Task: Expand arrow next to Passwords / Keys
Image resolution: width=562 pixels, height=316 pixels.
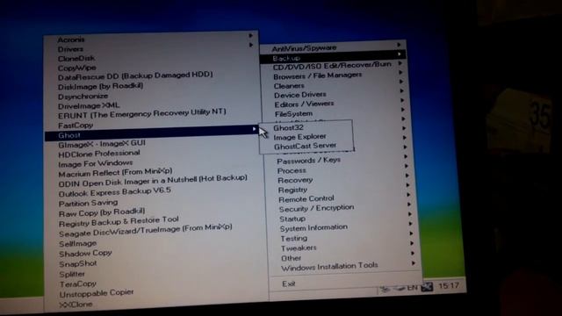Action: [406, 156]
